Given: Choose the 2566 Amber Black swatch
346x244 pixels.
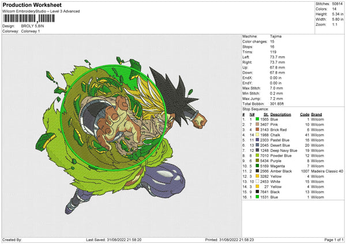Looking at the screenshot, I should [257, 171].
